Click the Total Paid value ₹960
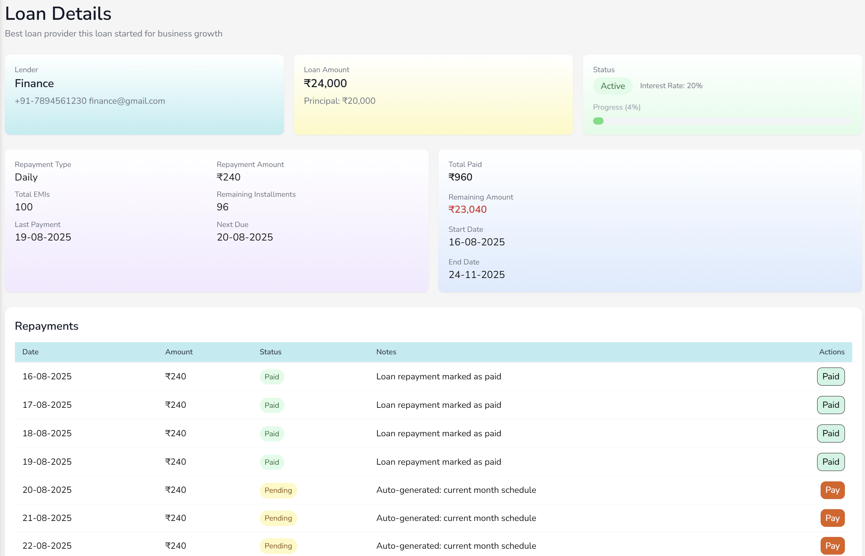Image resolution: width=865 pixels, height=556 pixels. tap(460, 177)
